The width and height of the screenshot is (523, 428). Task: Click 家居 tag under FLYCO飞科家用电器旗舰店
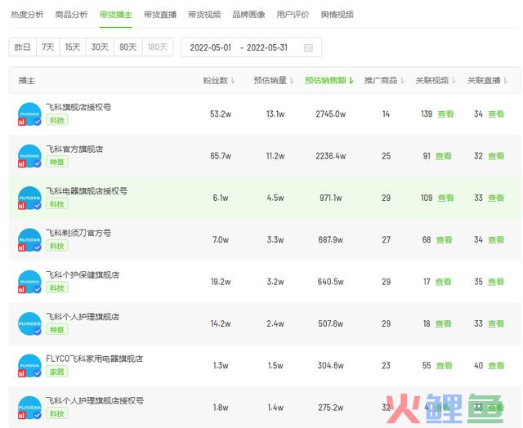57,372
